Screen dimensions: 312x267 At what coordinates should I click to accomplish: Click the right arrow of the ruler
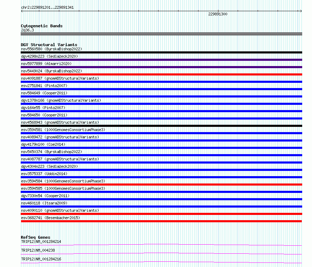(301, 11)
